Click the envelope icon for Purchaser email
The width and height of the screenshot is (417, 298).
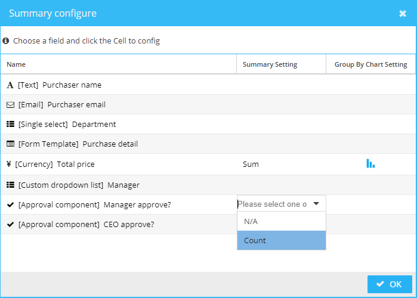coord(10,105)
